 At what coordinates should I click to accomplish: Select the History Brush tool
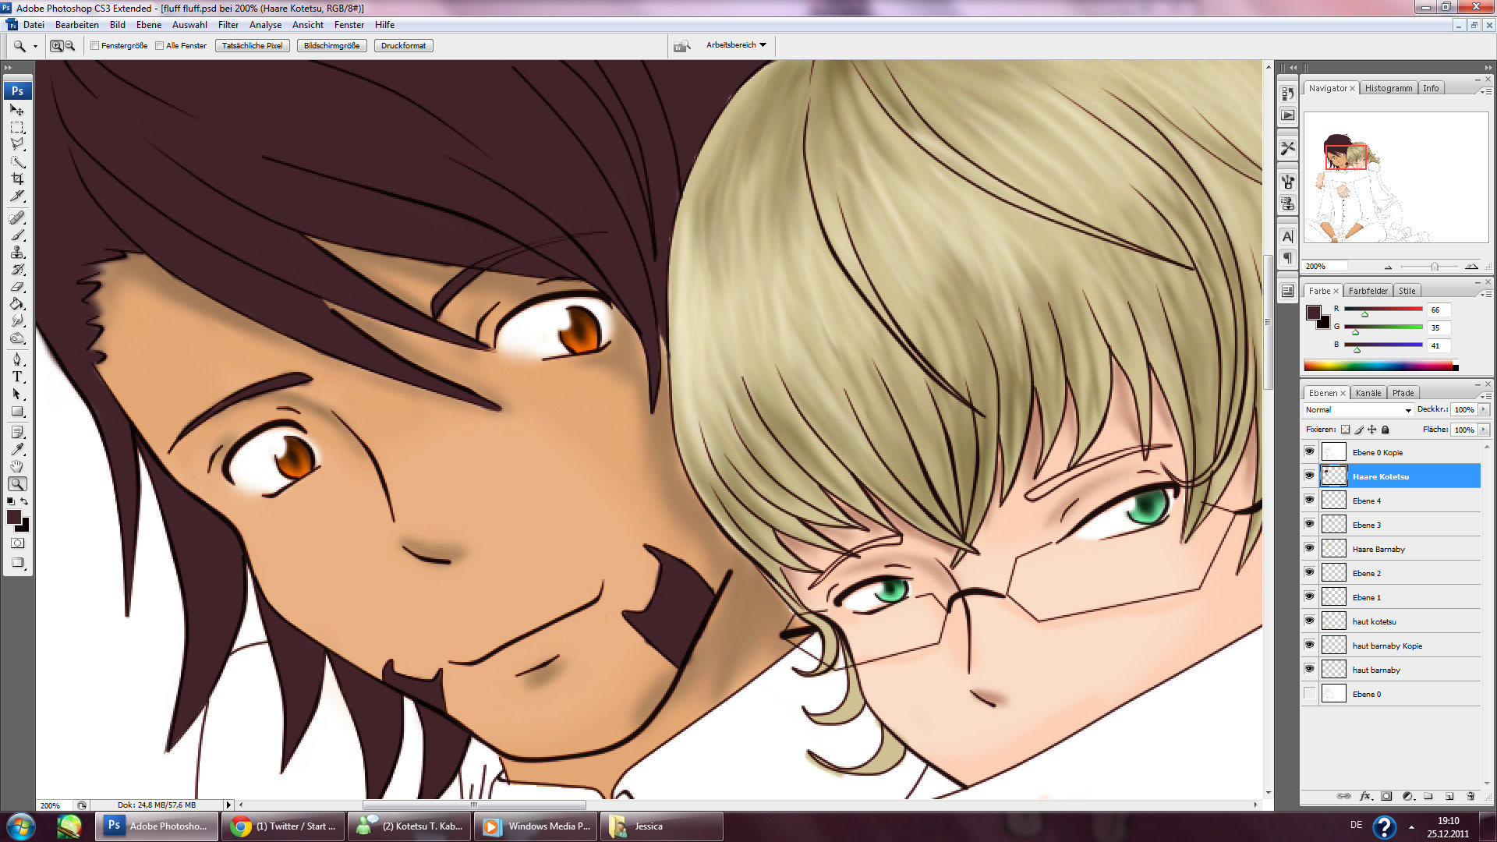pyautogui.click(x=17, y=269)
